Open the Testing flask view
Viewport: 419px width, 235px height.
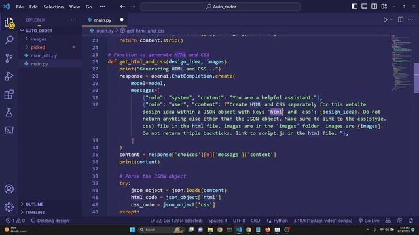pyautogui.click(x=9, y=112)
